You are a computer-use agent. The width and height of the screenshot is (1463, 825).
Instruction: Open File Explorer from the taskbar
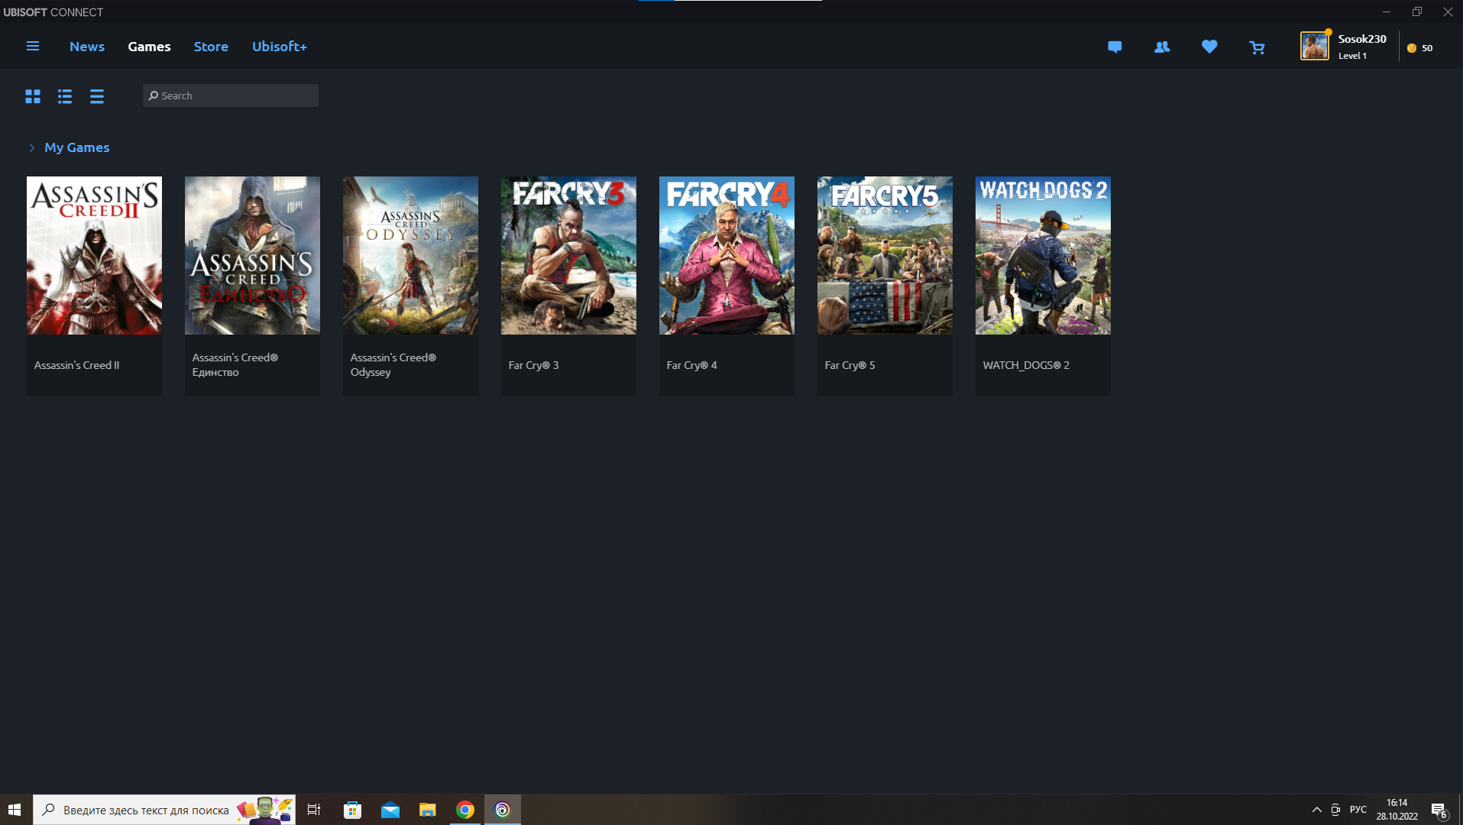coord(428,810)
